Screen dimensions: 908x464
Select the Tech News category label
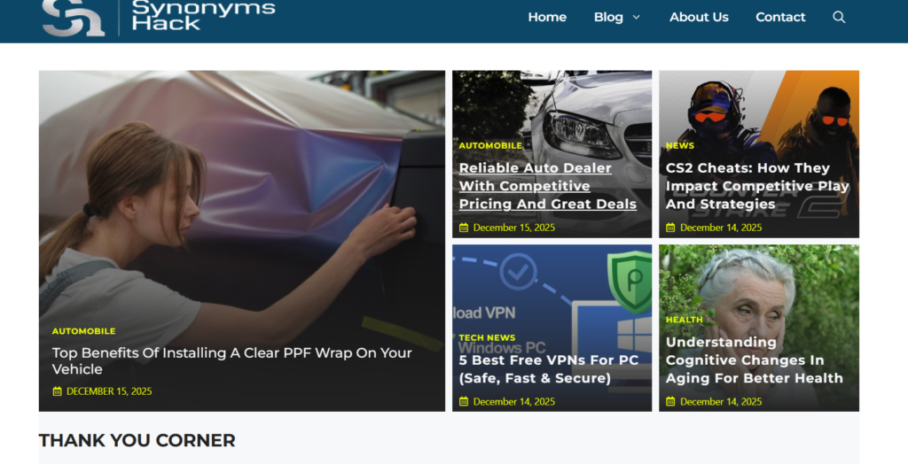[487, 337]
